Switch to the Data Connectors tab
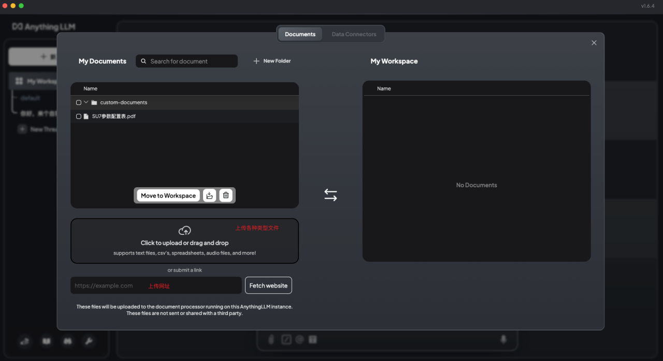The height and width of the screenshot is (361, 663). tap(354, 34)
